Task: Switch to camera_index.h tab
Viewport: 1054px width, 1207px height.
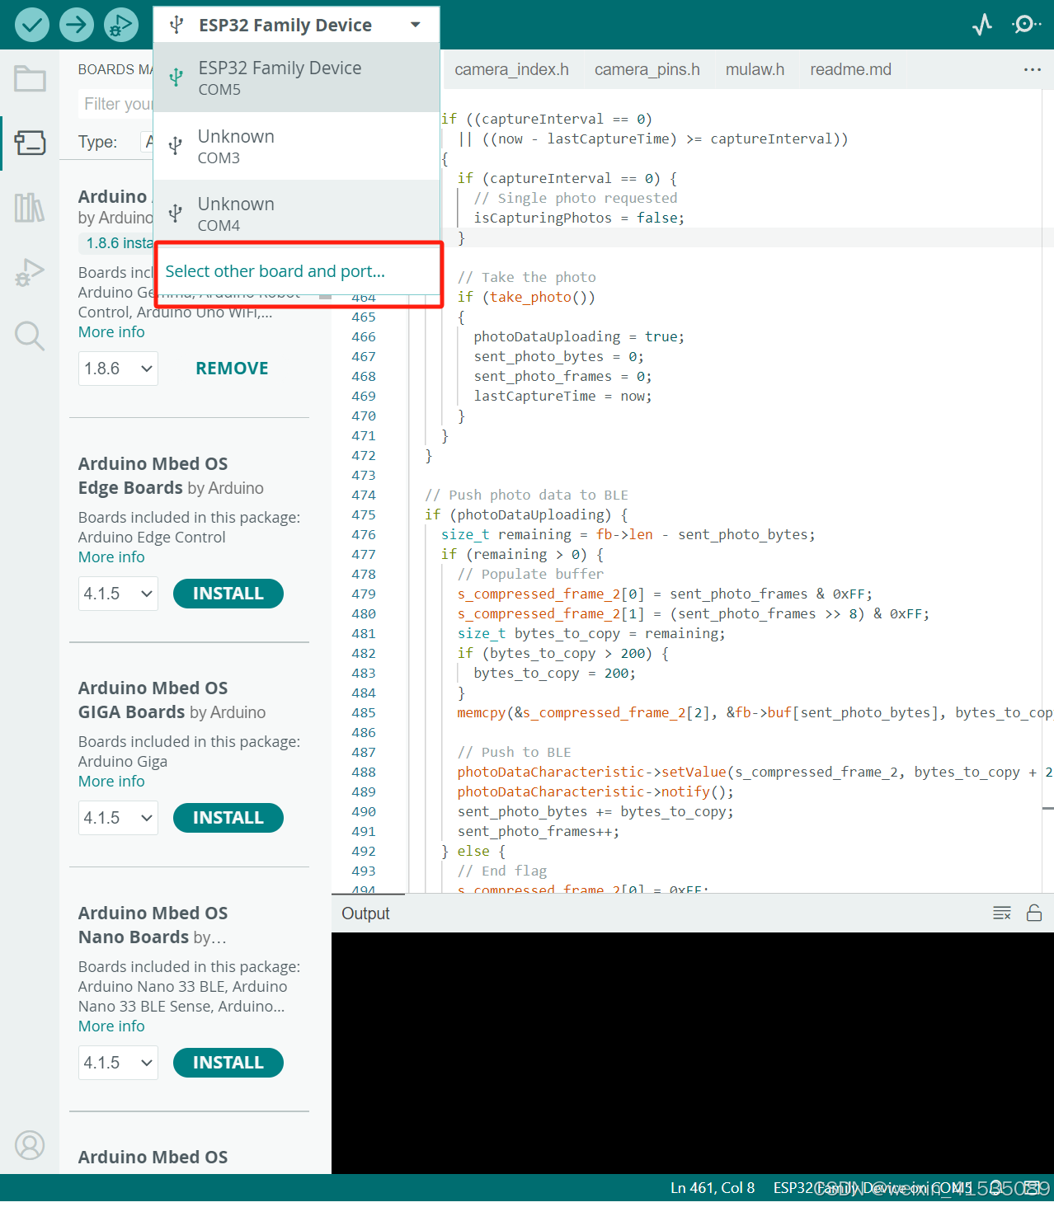Action: [x=511, y=69]
